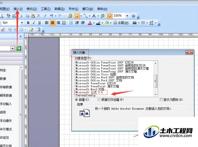Screen dimensions: 198x147
Task: Open the shape search box dropdown
Action: pyautogui.click(x=13, y=48)
